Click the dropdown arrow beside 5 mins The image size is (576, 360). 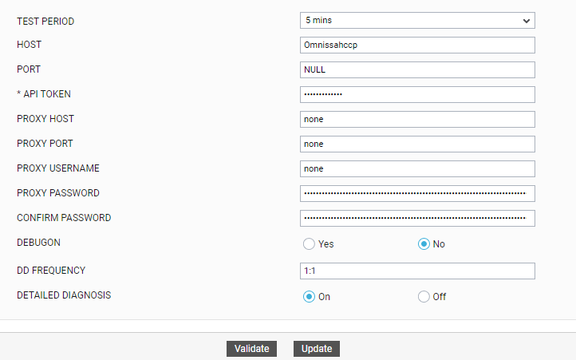[527, 20]
